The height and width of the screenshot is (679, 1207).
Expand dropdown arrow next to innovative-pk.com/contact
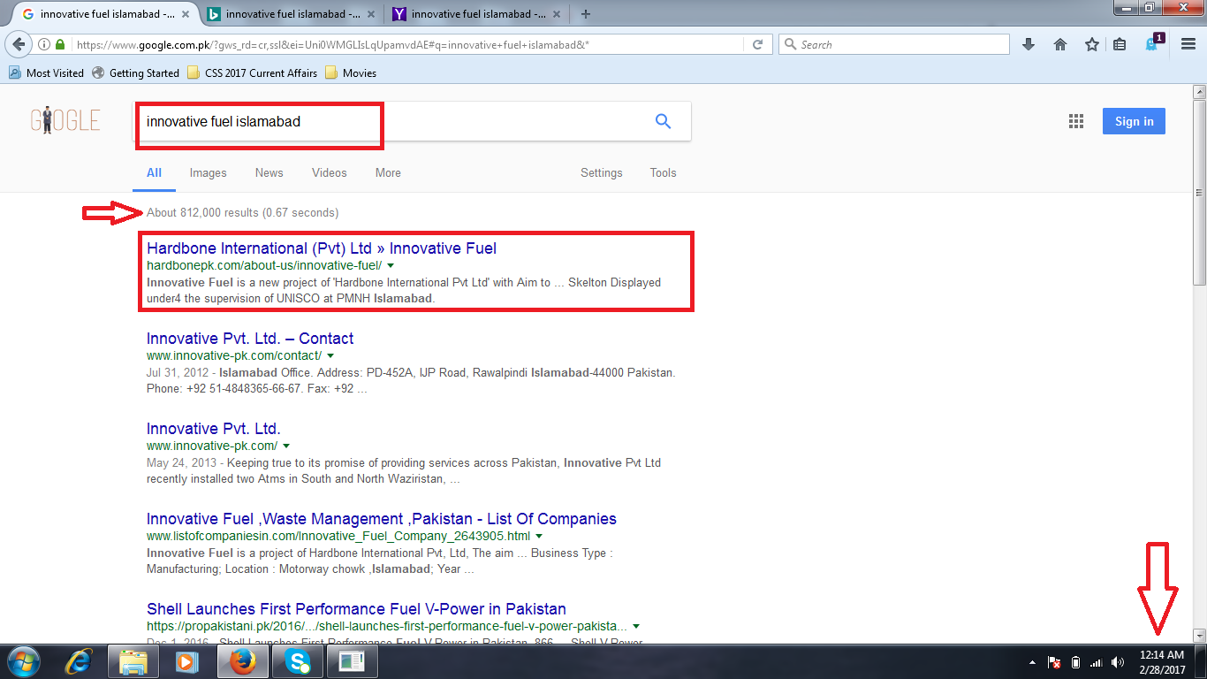click(330, 355)
